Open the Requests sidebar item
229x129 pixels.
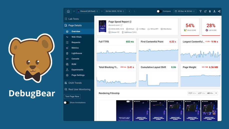(79, 42)
